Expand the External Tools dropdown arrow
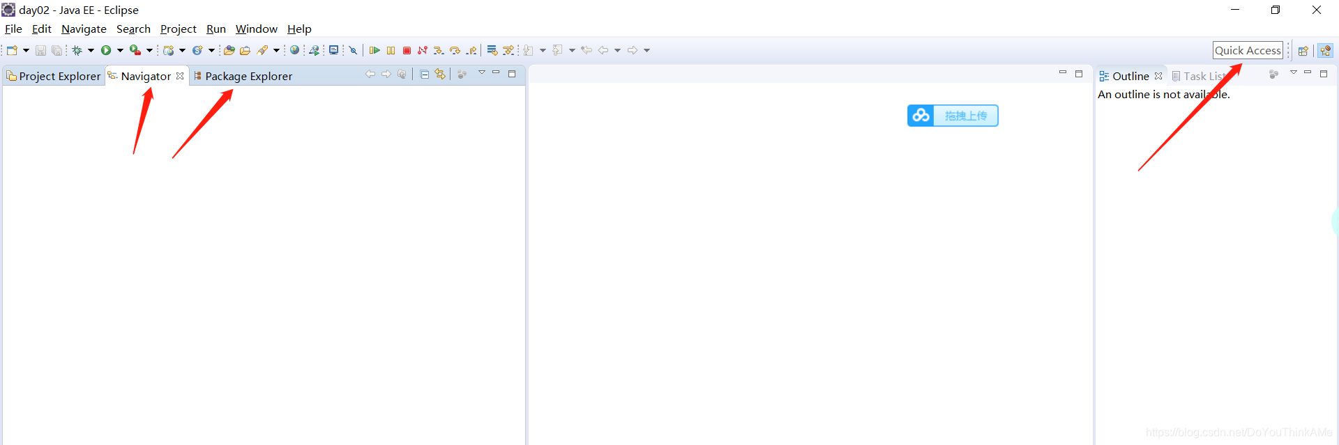The image size is (1339, 445). pyautogui.click(x=149, y=50)
